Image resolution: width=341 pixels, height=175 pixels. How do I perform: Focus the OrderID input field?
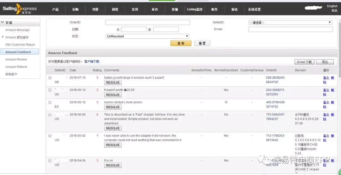[148, 22]
